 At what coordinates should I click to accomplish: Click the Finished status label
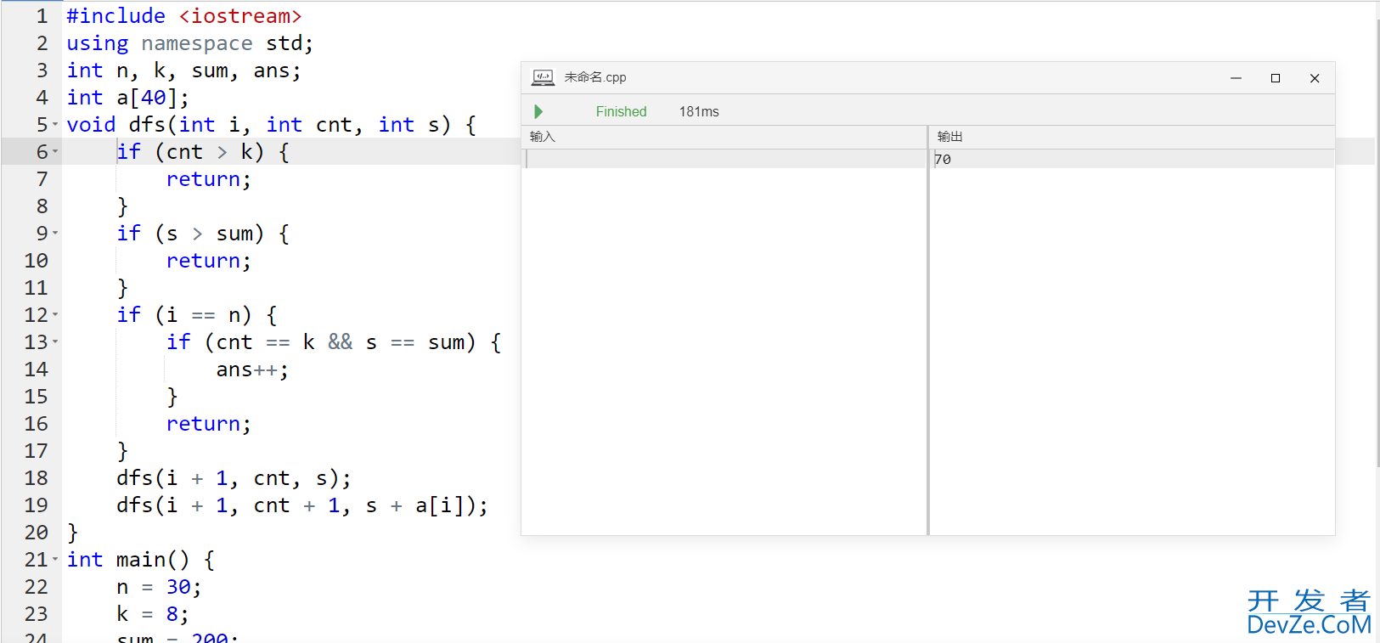[621, 111]
